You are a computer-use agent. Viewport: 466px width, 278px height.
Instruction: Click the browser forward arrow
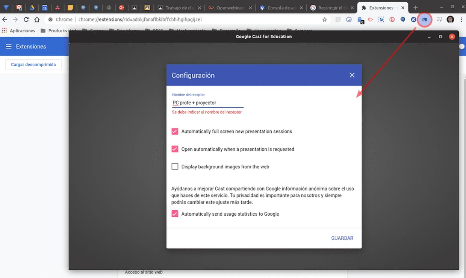(15, 20)
